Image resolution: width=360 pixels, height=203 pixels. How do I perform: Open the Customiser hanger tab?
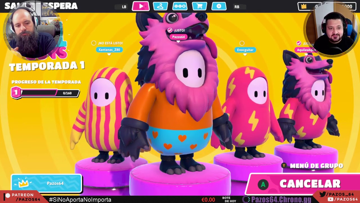pyautogui.click(x=160, y=6)
